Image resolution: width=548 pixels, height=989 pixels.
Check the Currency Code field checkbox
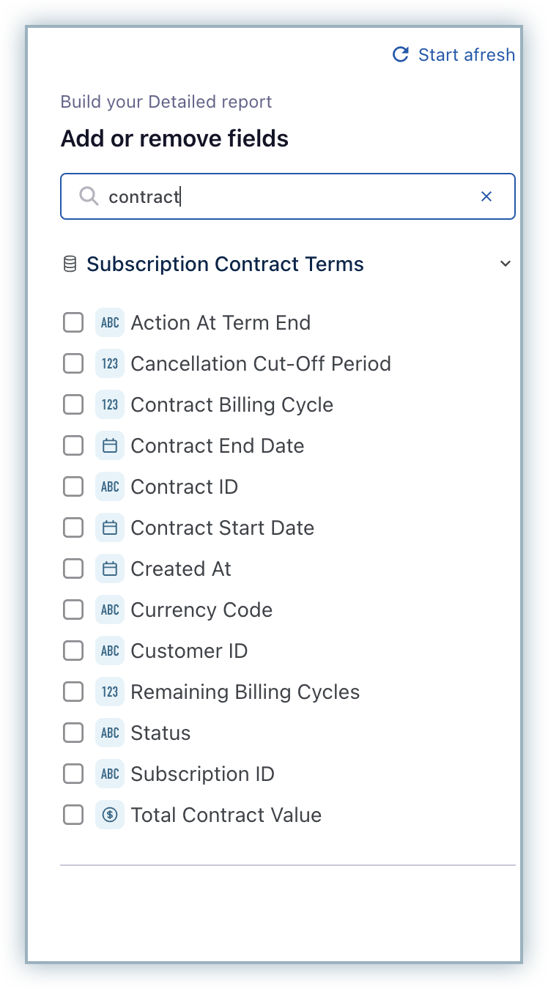73,610
